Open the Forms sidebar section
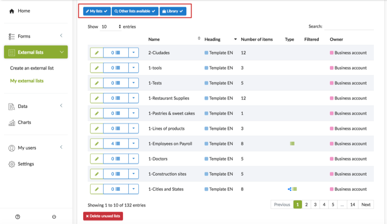 pyautogui.click(x=24, y=36)
